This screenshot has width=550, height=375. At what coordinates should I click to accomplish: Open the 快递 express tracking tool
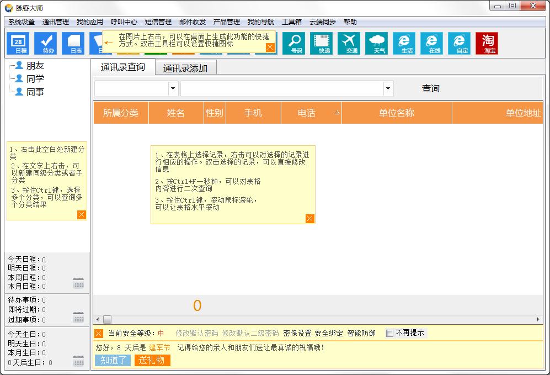coord(322,43)
